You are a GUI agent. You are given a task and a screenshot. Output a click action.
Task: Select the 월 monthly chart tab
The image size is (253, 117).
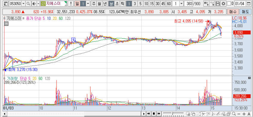click(x=99, y=4)
